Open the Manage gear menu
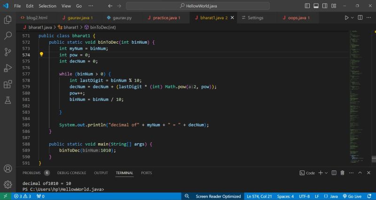Viewport: 376px width, 200px height. (x=8, y=185)
